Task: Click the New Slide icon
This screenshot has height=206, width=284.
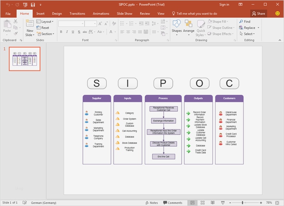Action: coord(30,24)
